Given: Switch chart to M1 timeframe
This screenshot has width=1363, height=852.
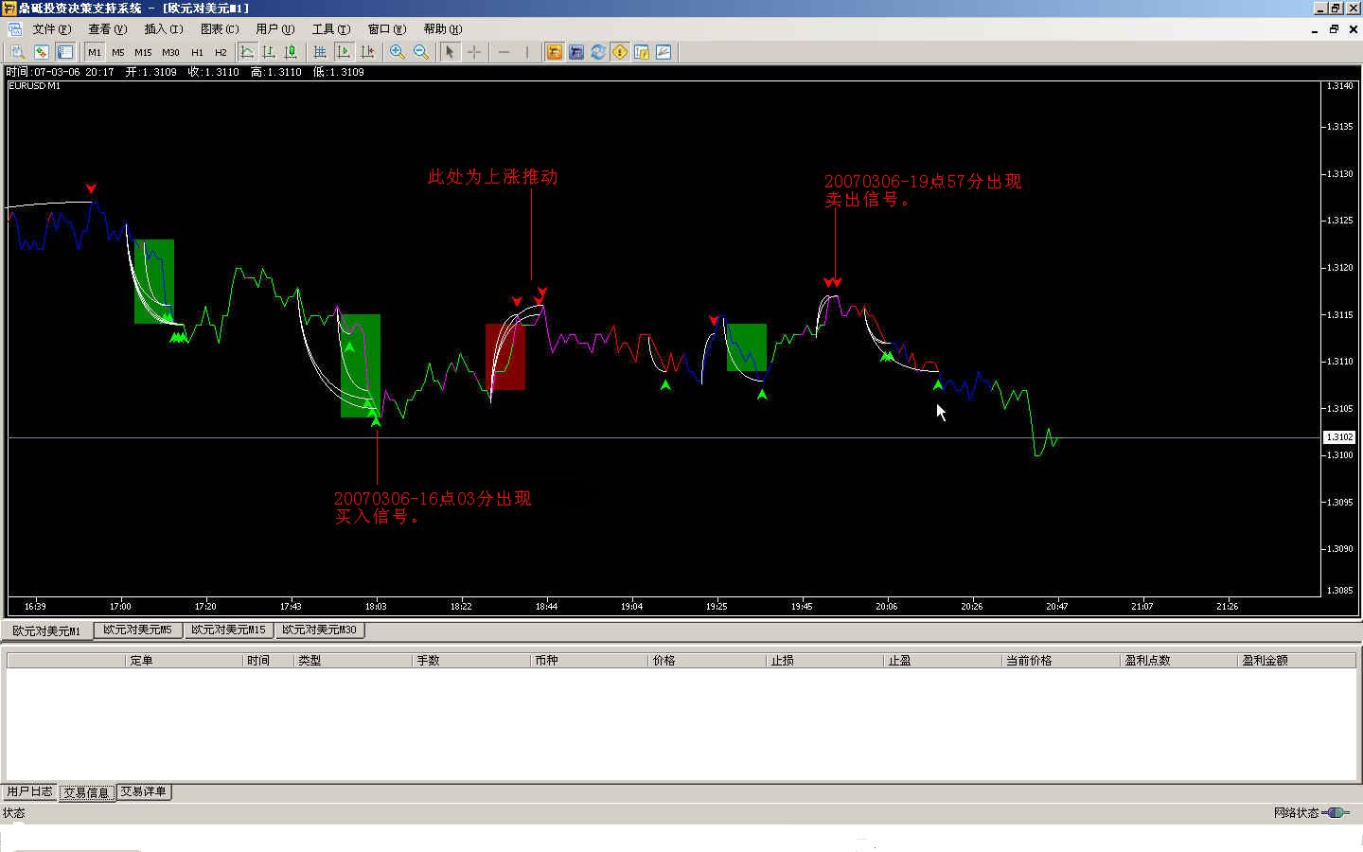Looking at the screenshot, I should [x=95, y=52].
